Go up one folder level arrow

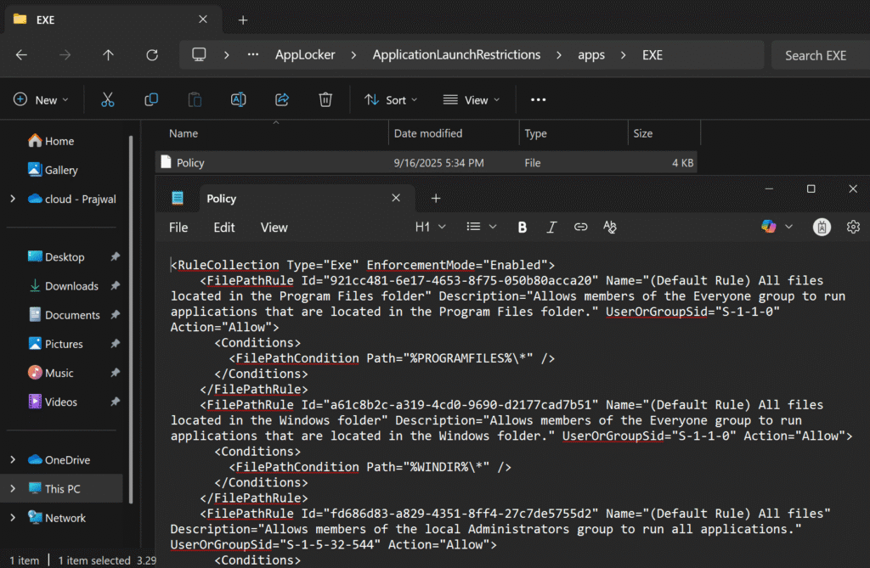(108, 55)
